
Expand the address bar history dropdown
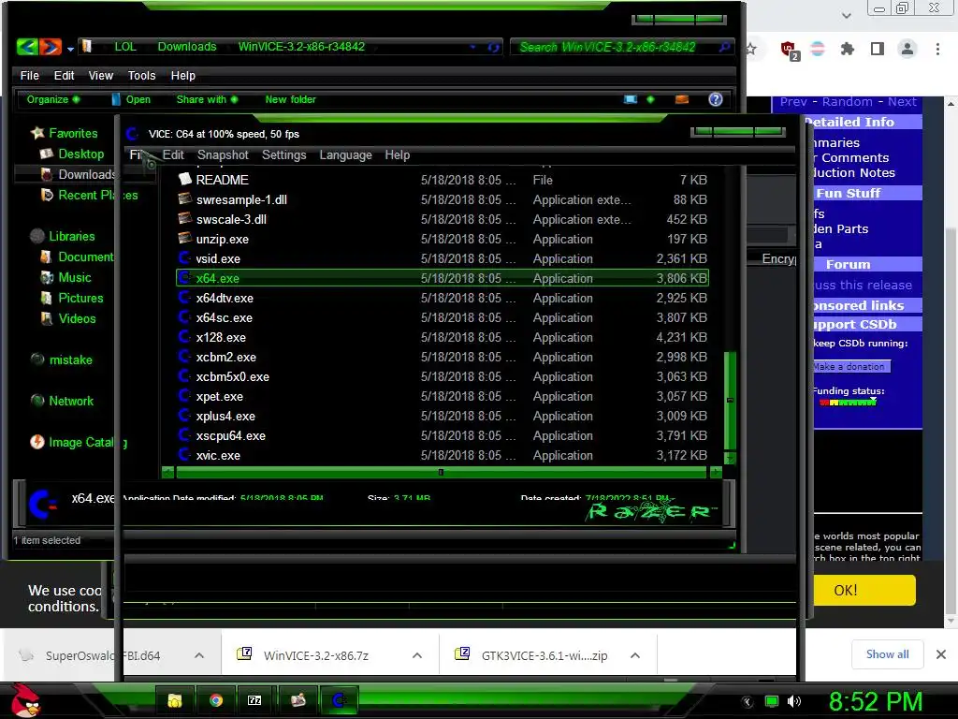click(472, 47)
